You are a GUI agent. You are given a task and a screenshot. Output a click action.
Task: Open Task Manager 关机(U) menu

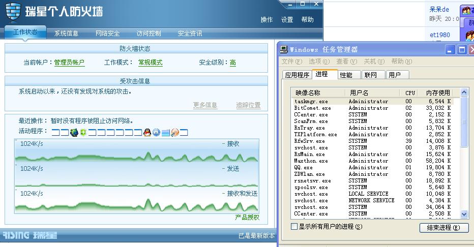pos(374,61)
